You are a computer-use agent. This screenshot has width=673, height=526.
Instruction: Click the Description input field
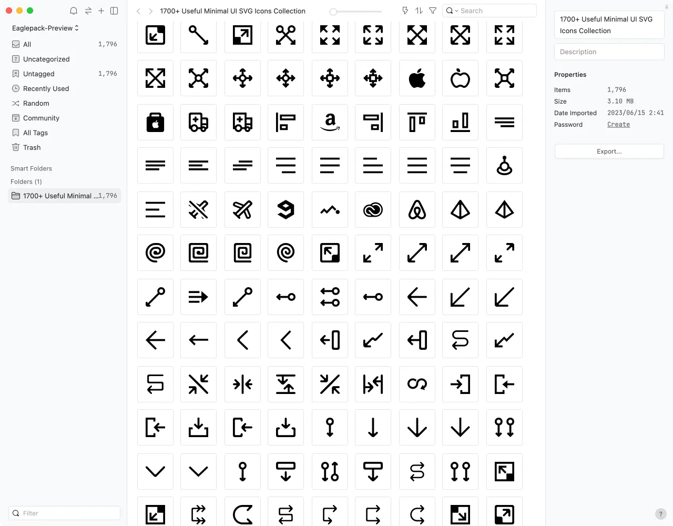pyautogui.click(x=609, y=52)
